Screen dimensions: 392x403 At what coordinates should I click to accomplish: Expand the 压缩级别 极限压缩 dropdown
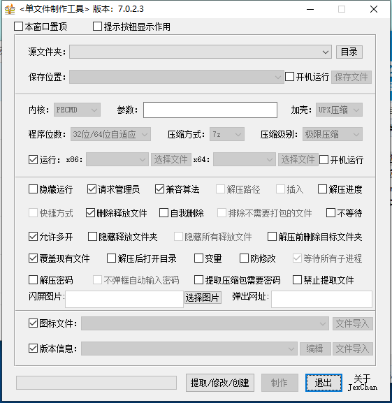(x=333, y=134)
